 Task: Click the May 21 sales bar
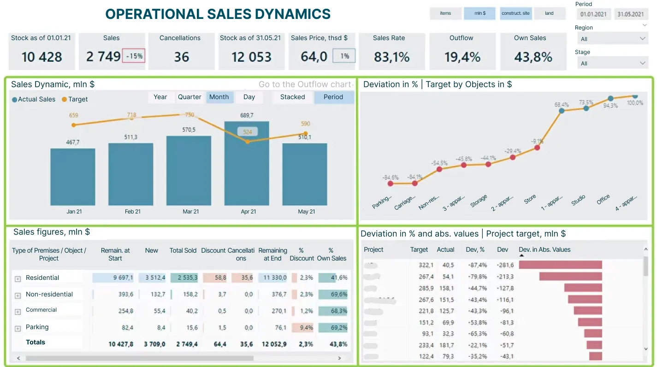(x=305, y=174)
